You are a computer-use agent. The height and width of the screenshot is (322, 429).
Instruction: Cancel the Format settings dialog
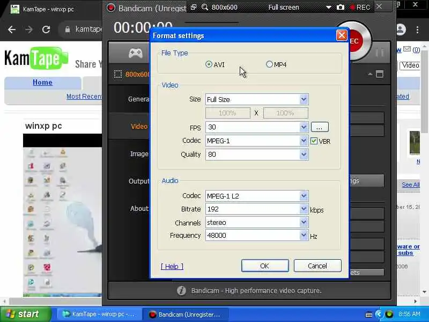317,266
